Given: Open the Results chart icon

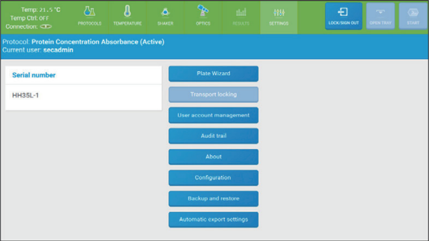Looking at the screenshot, I should tap(241, 12).
